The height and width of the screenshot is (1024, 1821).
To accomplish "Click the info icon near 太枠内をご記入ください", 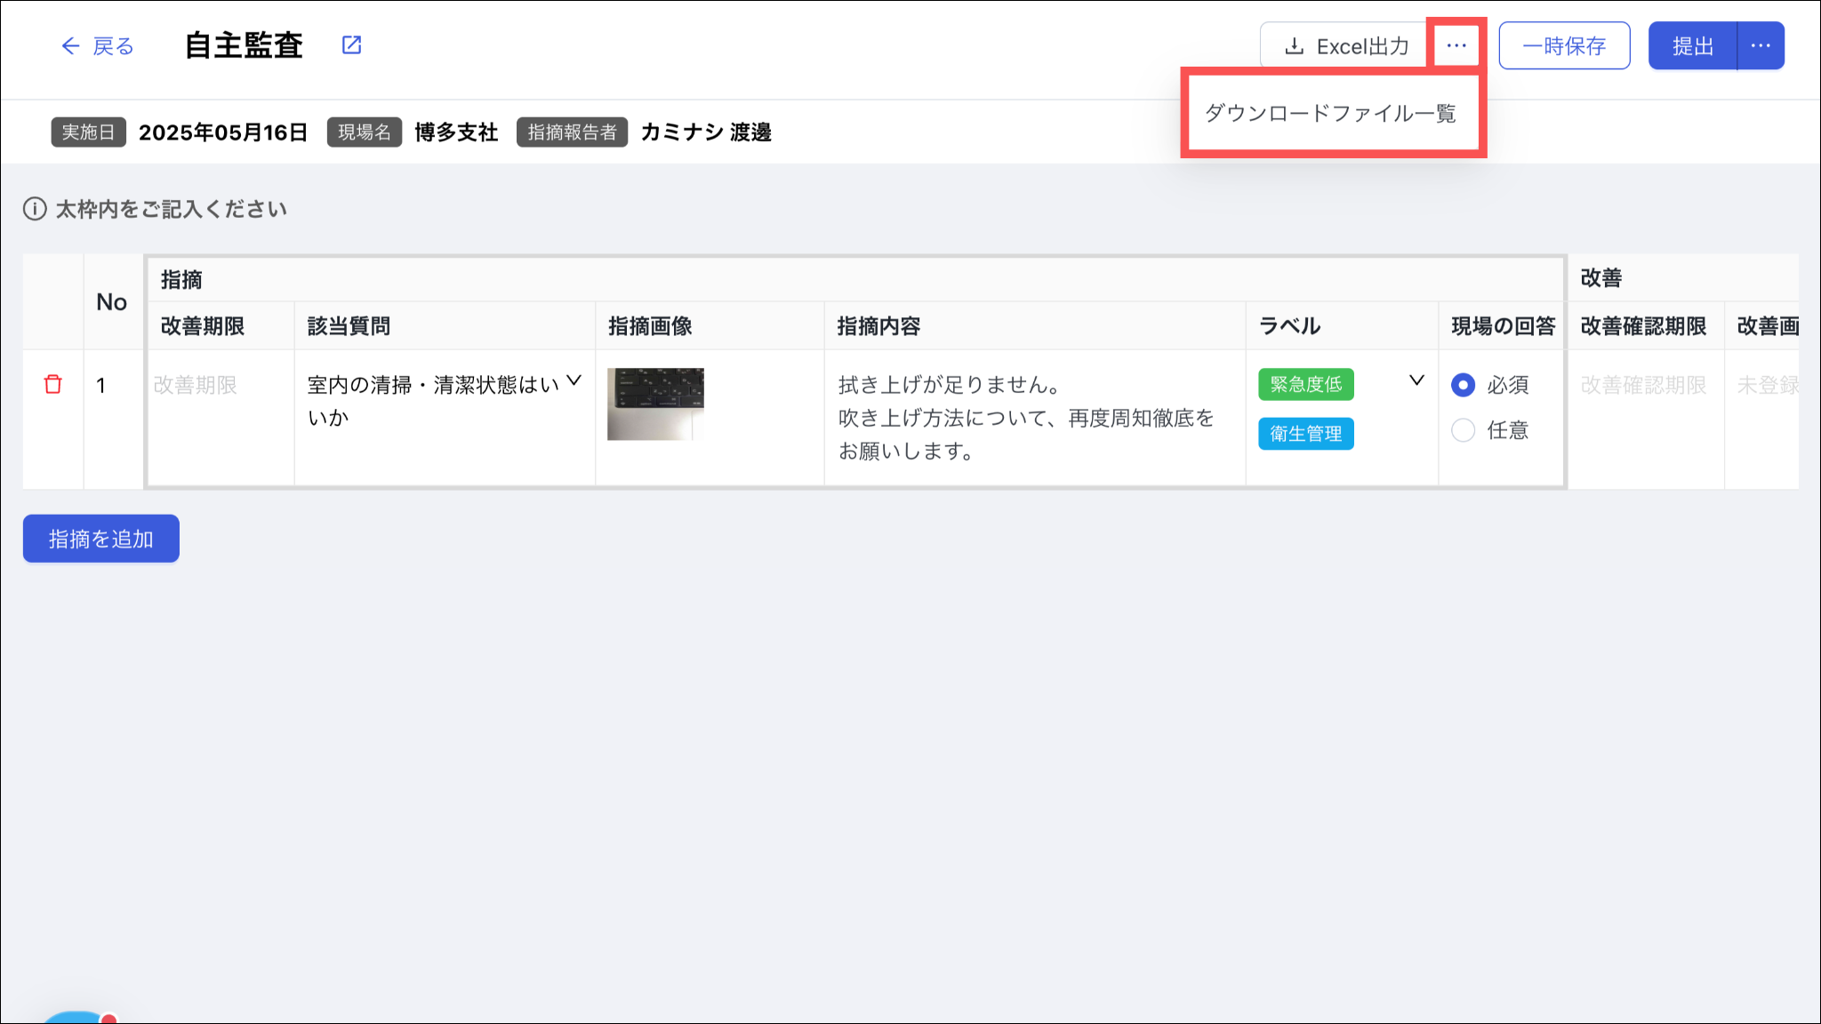I will [35, 209].
